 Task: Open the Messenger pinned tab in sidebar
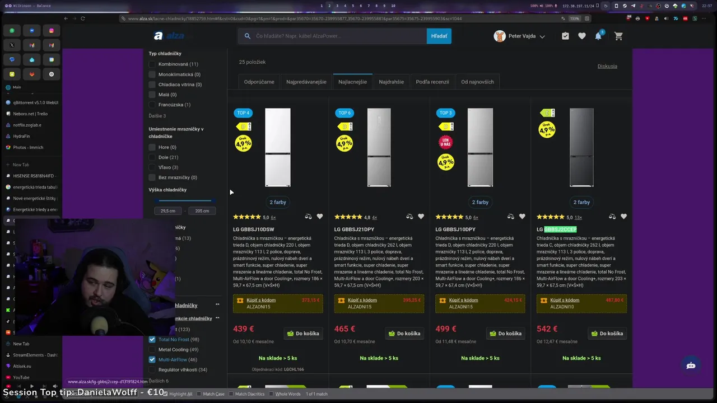click(32, 31)
